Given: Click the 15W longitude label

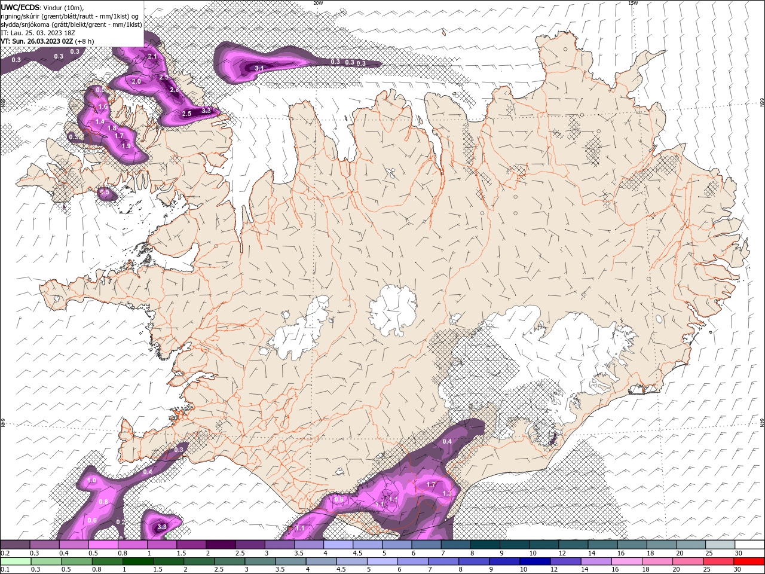Looking at the screenshot, I should coord(633,3).
